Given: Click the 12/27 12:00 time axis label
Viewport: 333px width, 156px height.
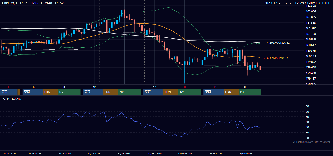Looking at the screenshot, I should [x=94, y=154].
